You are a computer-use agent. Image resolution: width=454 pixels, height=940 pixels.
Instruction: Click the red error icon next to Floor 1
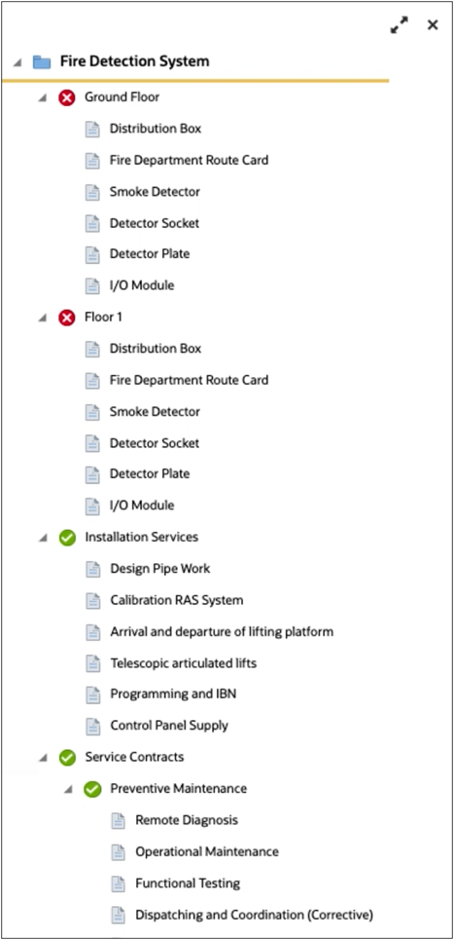point(67,318)
